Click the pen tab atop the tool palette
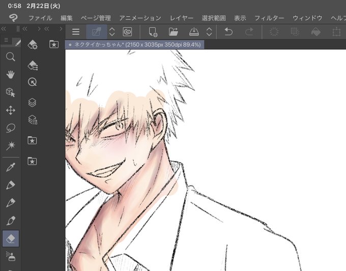Screen dimensions: 346x271 click(17, 42)
